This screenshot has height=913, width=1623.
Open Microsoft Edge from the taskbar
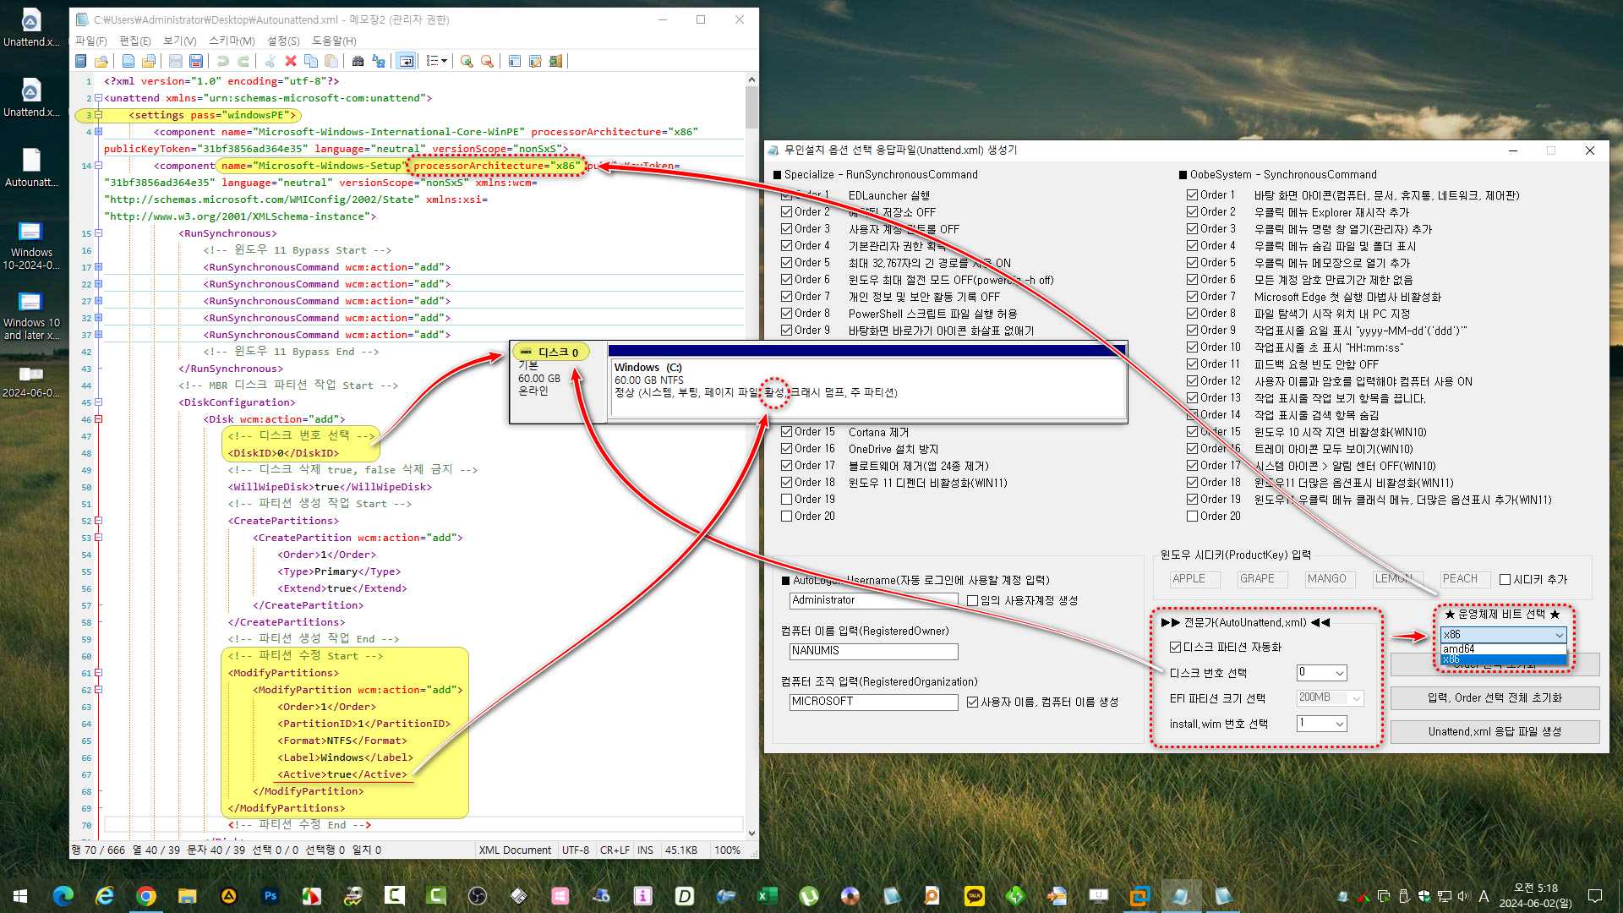63,895
